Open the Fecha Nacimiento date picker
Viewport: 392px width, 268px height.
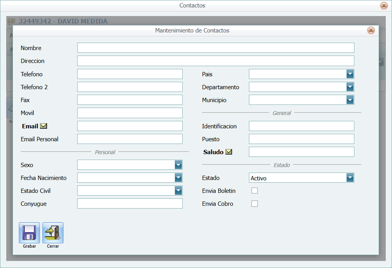(178, 178)
